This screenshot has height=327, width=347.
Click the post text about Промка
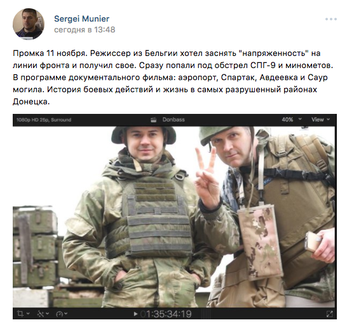click(173, 78)
